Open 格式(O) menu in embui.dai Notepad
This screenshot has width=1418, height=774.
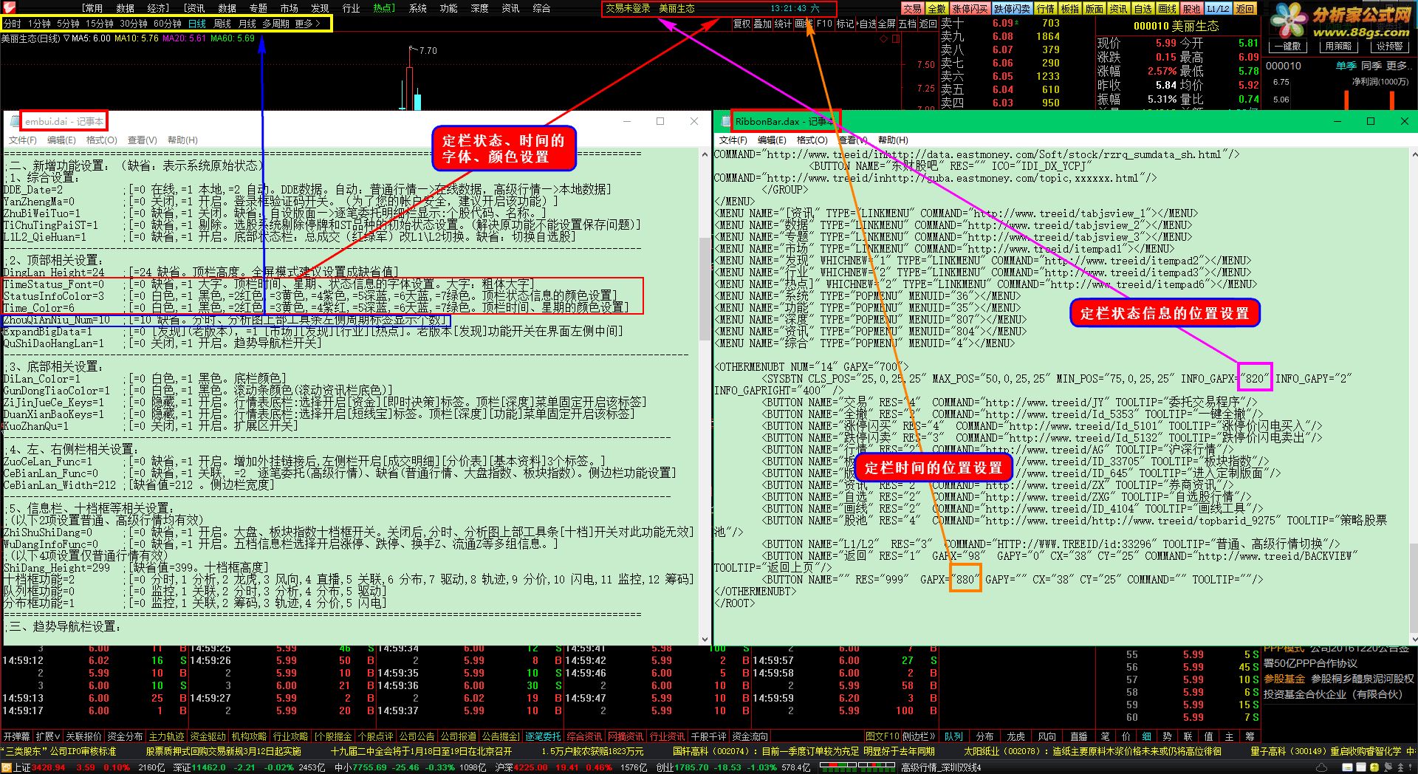coord(101,140)
